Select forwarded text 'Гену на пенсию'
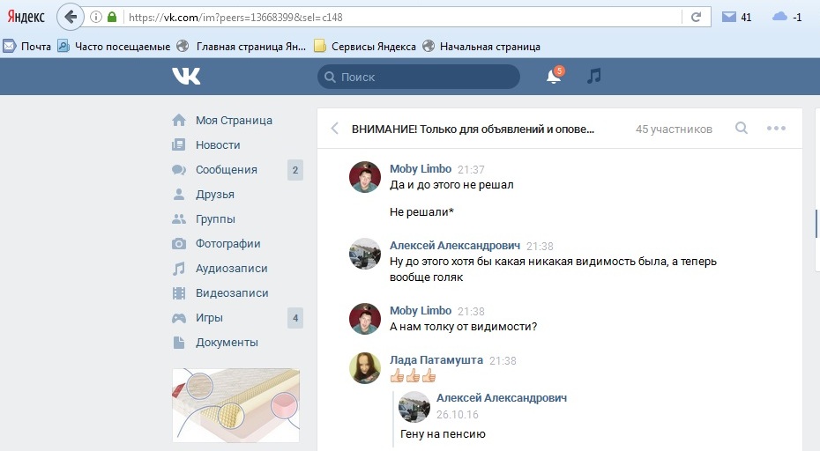Screen dimensions: 820x451 443,433
